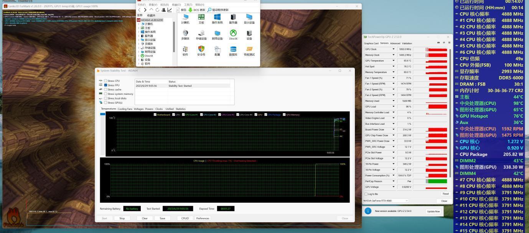This screenshot has height=233, width=529.
Task: Switch to the Voltages tab
Action: [x=138, y=109]
